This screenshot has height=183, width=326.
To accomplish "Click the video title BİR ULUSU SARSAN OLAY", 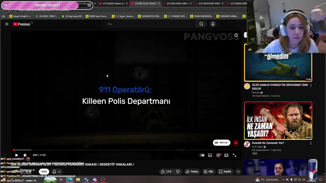I will point(73,164).
